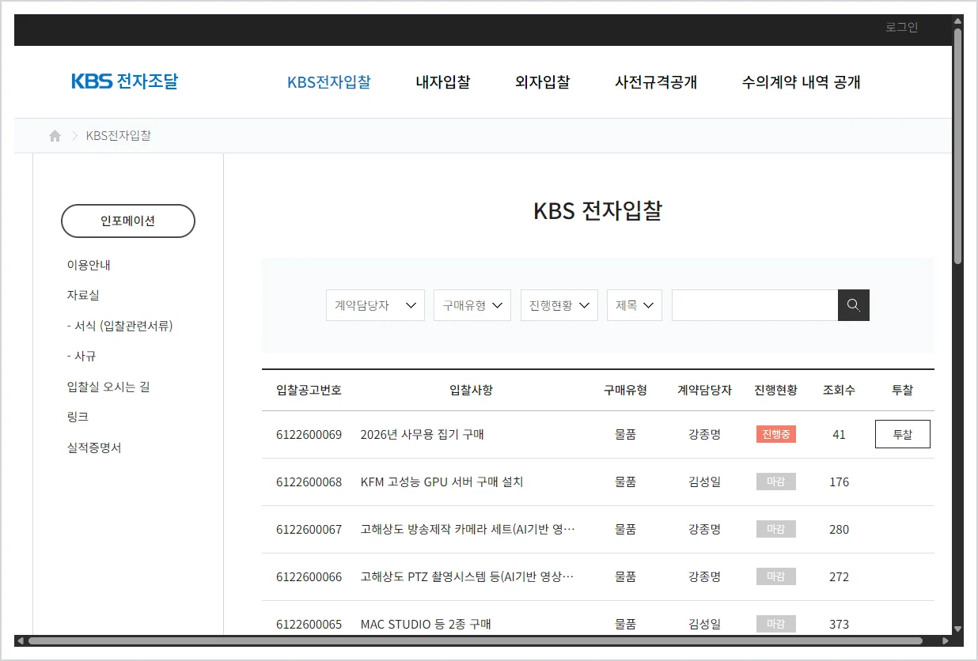Image resolution: width=978 pixels, height=661 pixels.
Task: Click the 조회수 column header
Action: [x=839, y=390]
